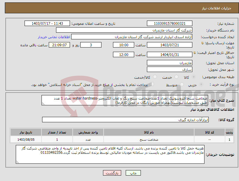Click the نوع فرآیند خرید label
Viewport: 239px width, 181px height.
222,84
